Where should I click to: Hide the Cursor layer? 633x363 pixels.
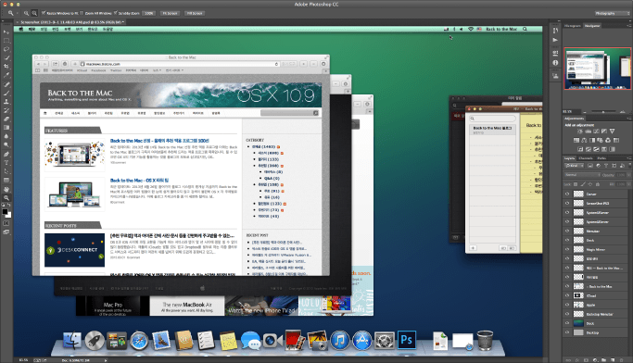coord(567,194)
